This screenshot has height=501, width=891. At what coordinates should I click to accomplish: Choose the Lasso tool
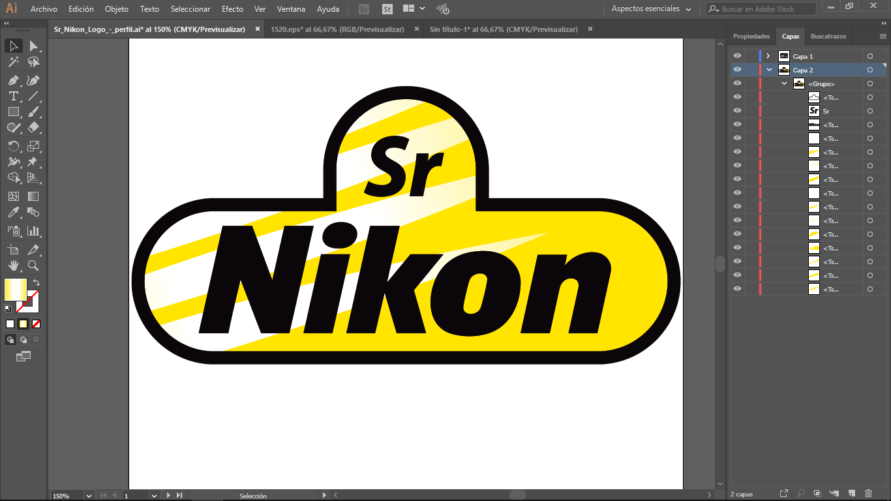point(34,62)
